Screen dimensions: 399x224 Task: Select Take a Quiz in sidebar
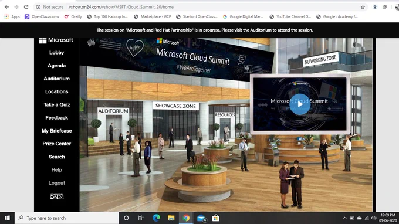click(x=56, y=104)
